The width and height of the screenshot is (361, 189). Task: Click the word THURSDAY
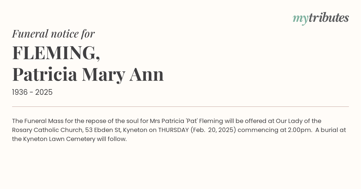pyautogui.click(x=173, y=130)
